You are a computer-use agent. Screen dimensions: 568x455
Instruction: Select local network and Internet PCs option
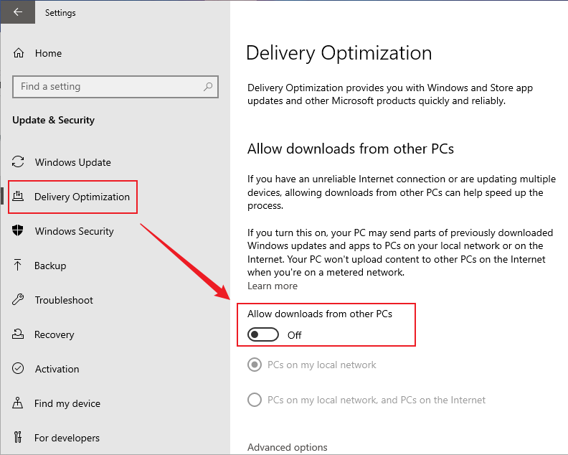[255, 400]
